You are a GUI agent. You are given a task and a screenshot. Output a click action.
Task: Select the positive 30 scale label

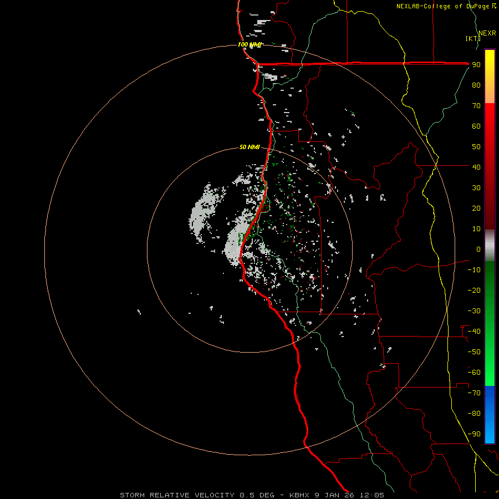point(476,188)
